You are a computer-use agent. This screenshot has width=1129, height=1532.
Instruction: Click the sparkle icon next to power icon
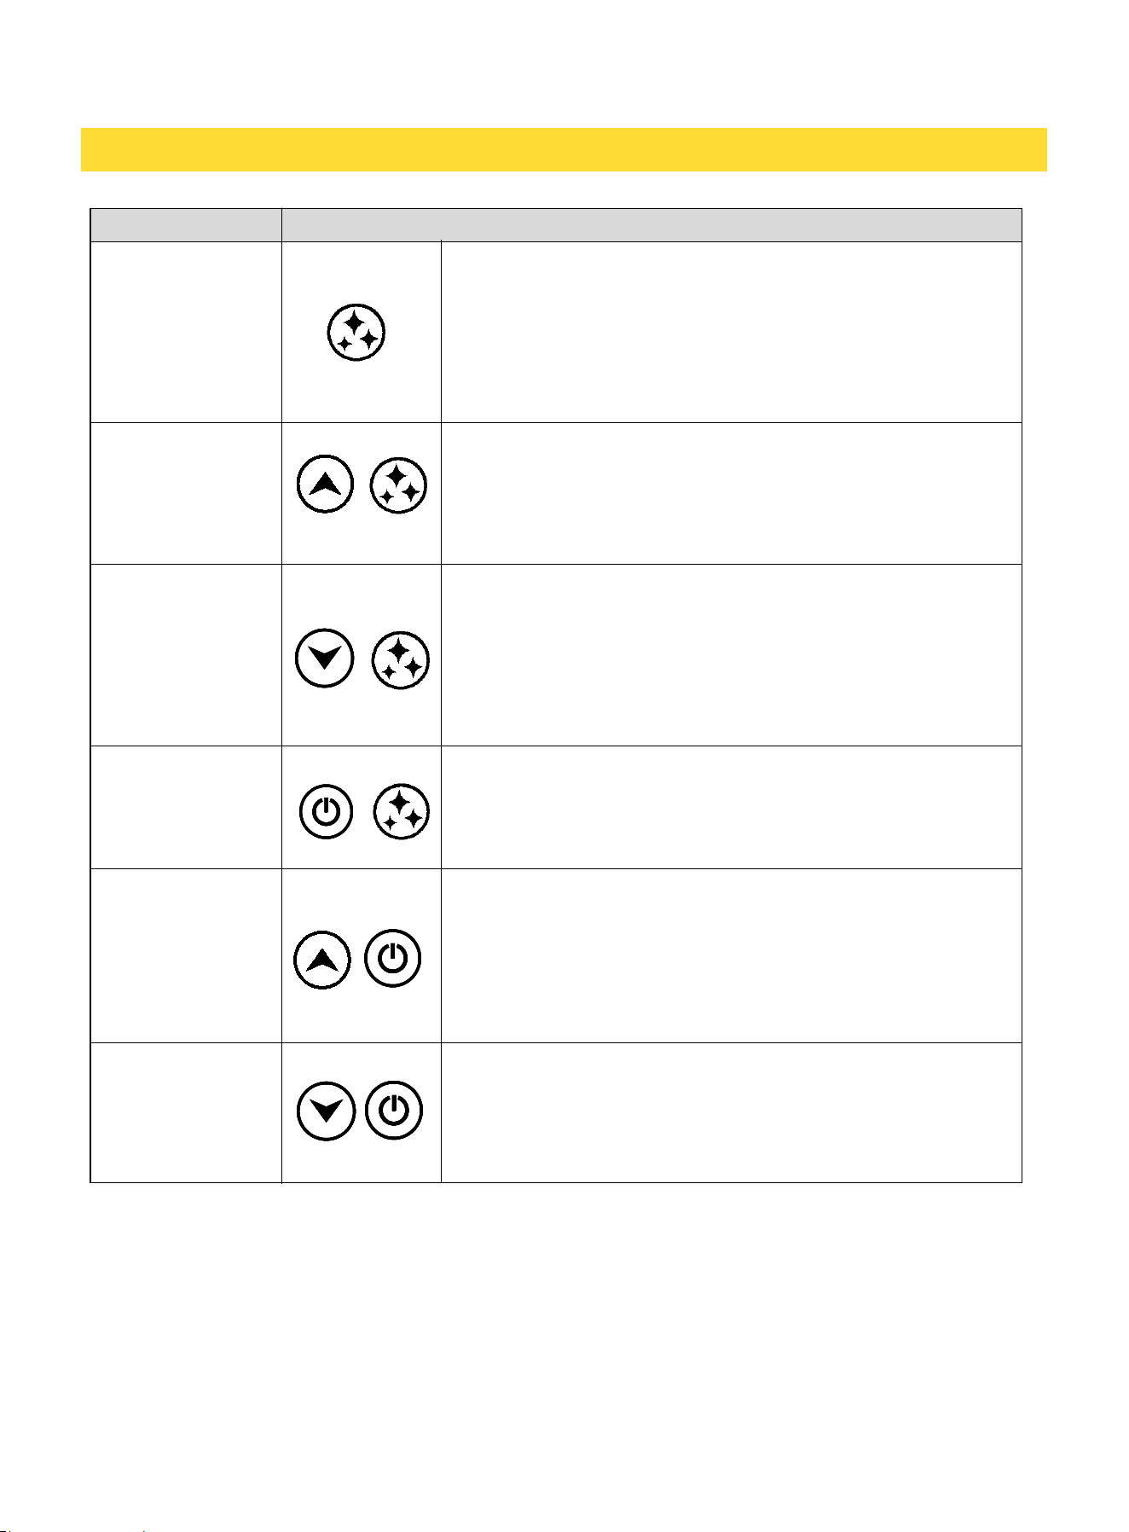tap(402, 811)
